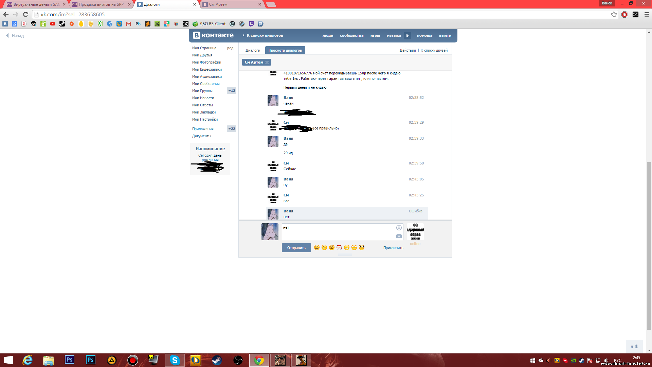The image size is (652, 367).
Task: Click the bookmark star in address bar
Action: pos(614,14)
